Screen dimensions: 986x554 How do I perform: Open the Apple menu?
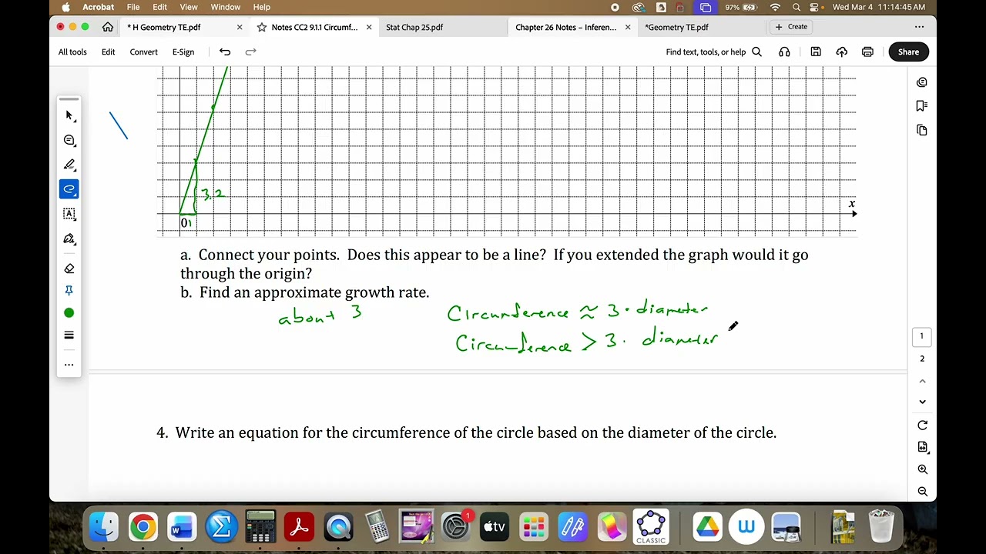tap(65, 7)
